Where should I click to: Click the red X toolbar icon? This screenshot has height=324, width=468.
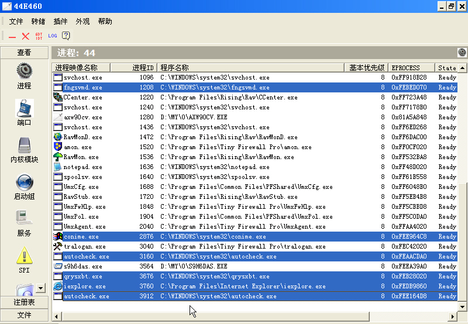coord(26,36)
